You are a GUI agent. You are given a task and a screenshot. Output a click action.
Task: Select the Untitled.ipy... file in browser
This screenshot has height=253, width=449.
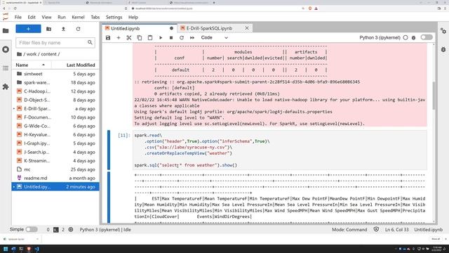tap(55, 187)
